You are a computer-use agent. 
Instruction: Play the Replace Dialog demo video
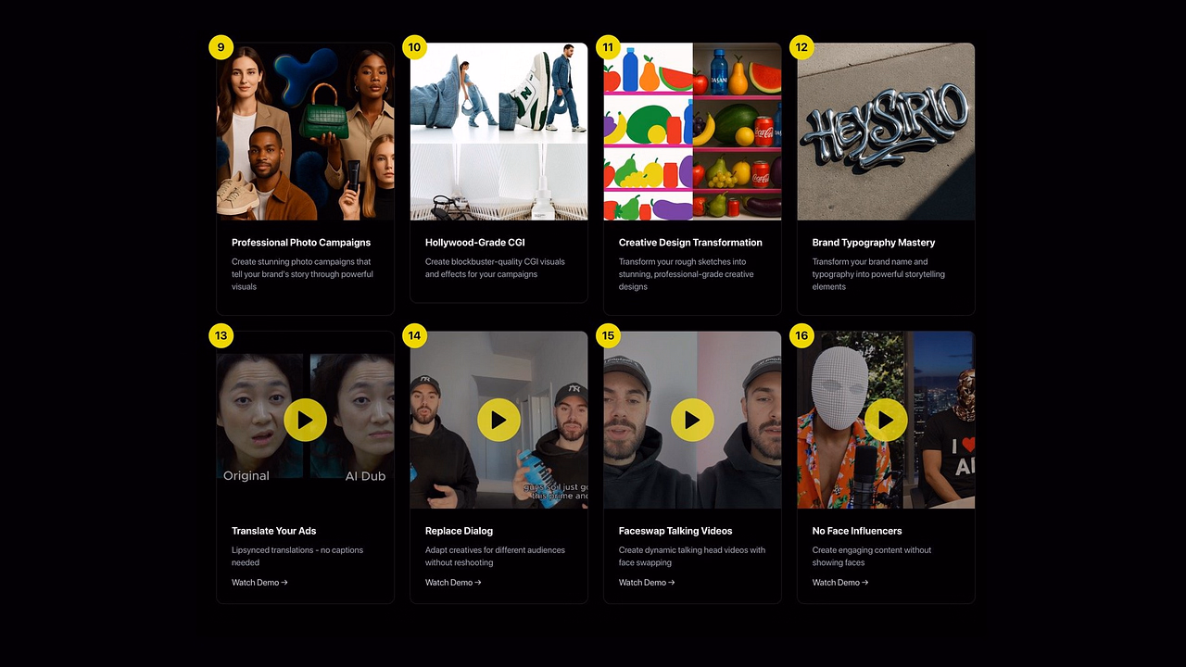click(x=498, y=420)
